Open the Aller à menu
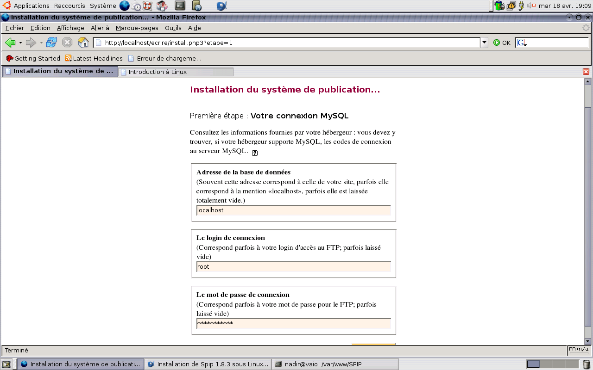The image size is (593, 370). pyautogui.click(x=100, y=28)
